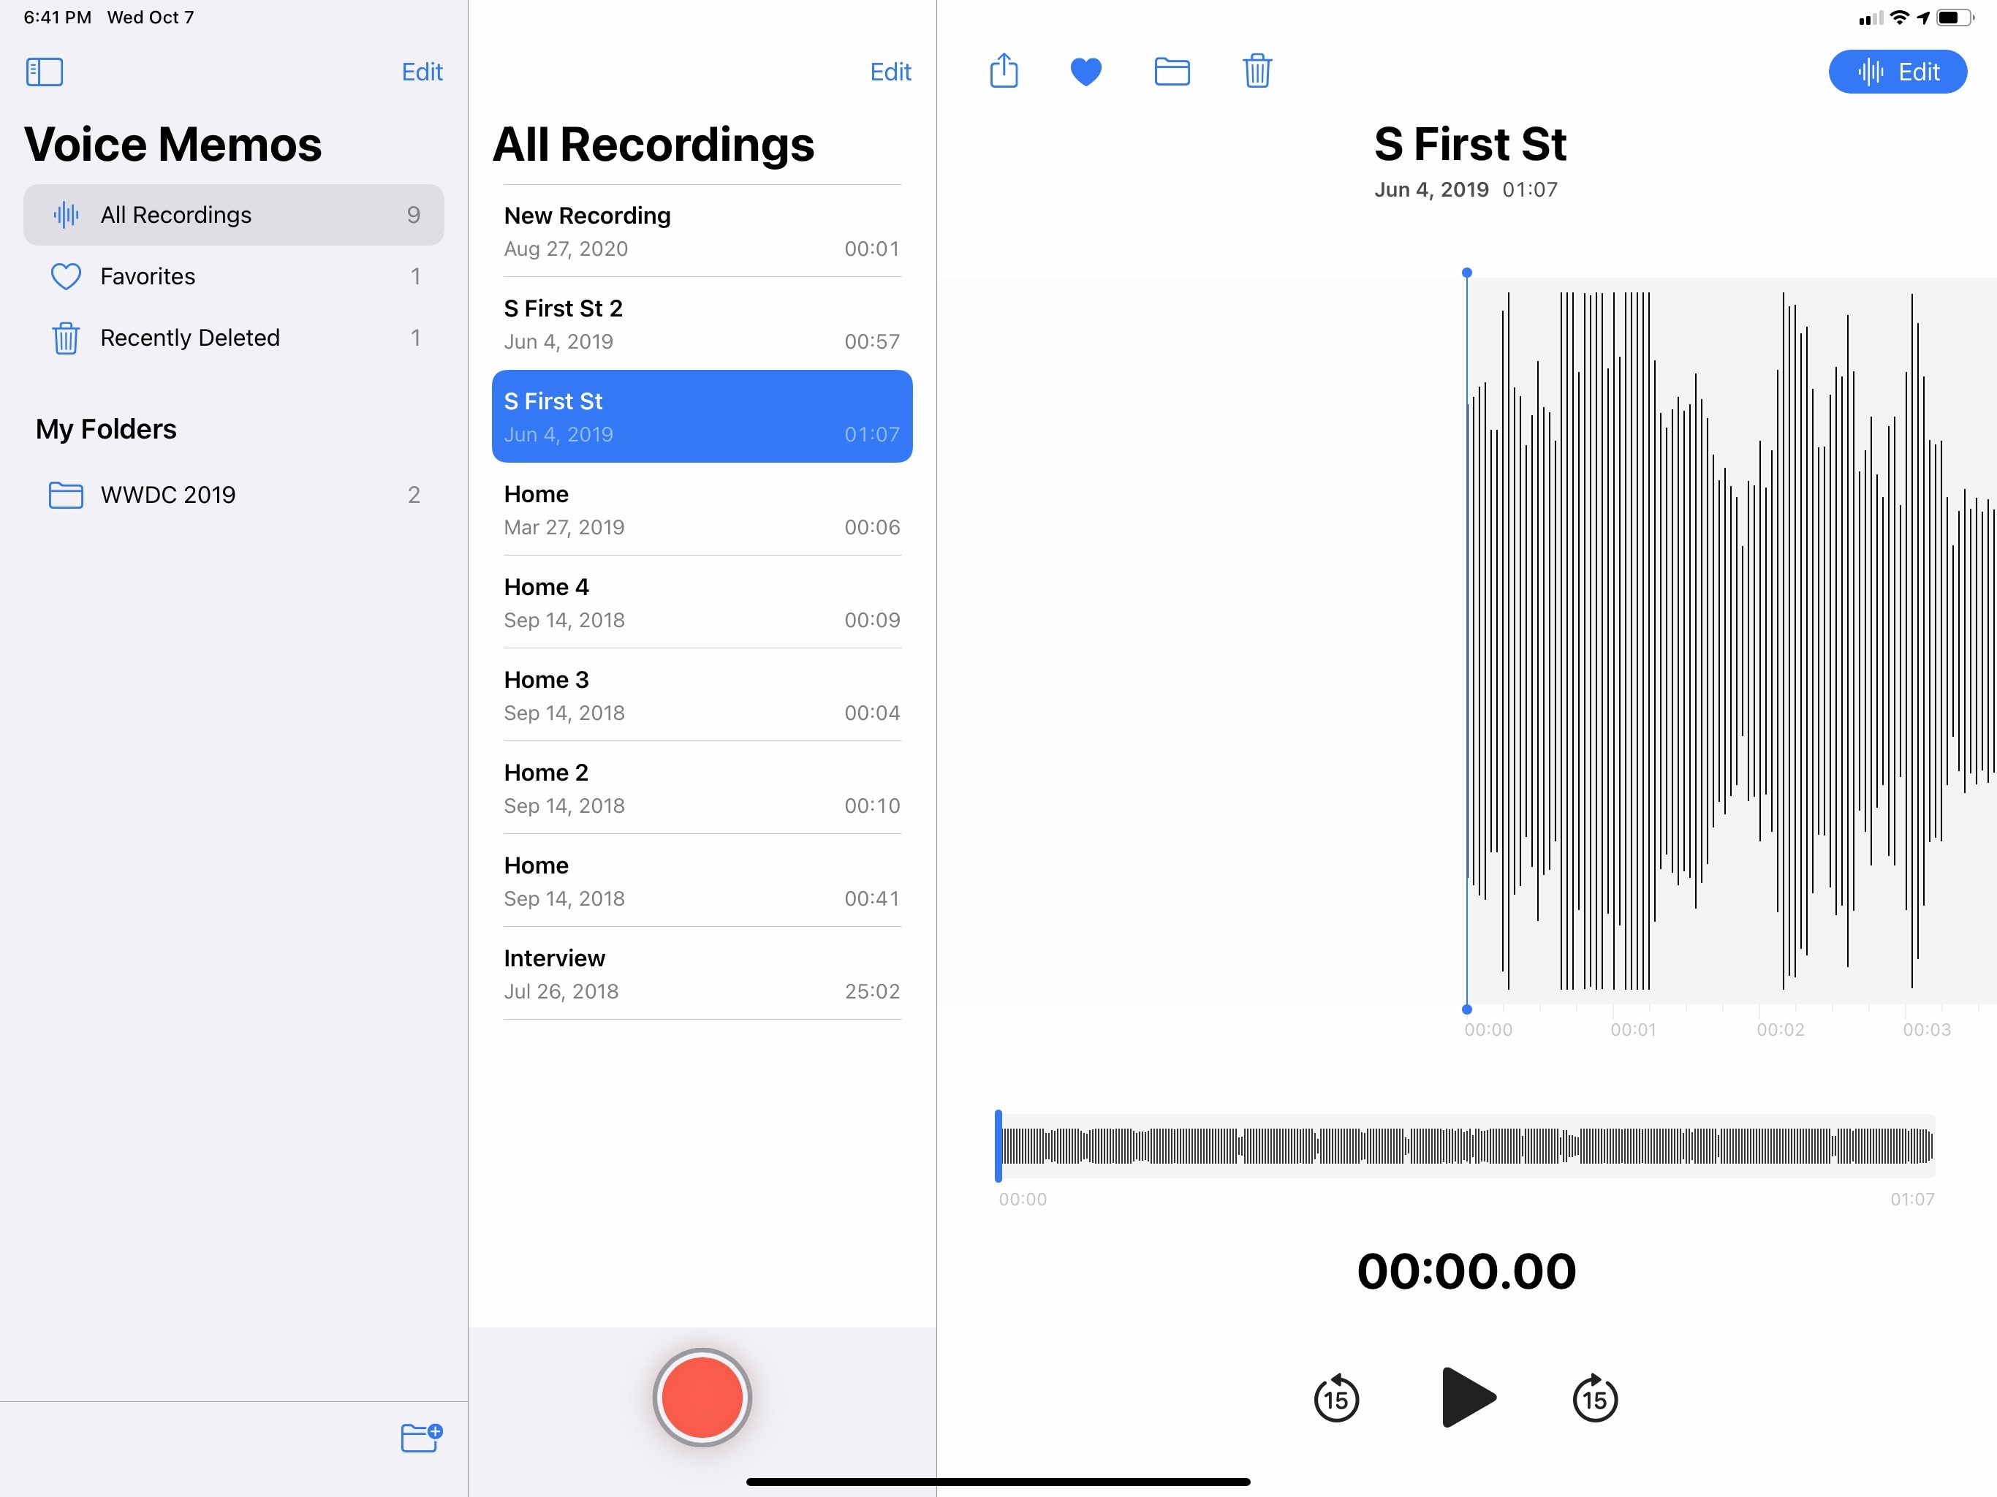
Task: Select the S First St 2 recording
Action: (702, 324)
